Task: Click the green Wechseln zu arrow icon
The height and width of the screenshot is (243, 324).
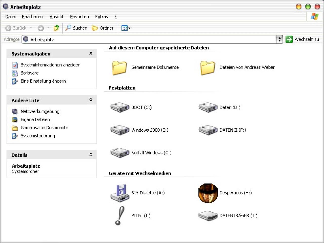Action: pos(289,39)
